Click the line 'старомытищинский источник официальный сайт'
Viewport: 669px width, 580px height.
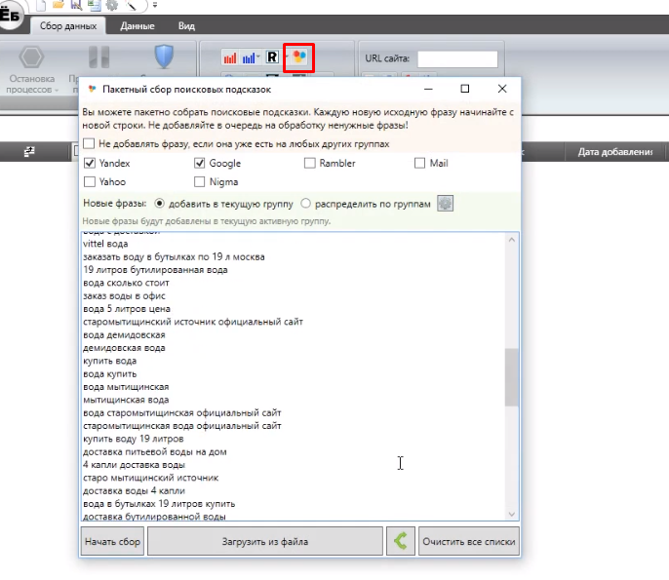(x=193, y=322)
